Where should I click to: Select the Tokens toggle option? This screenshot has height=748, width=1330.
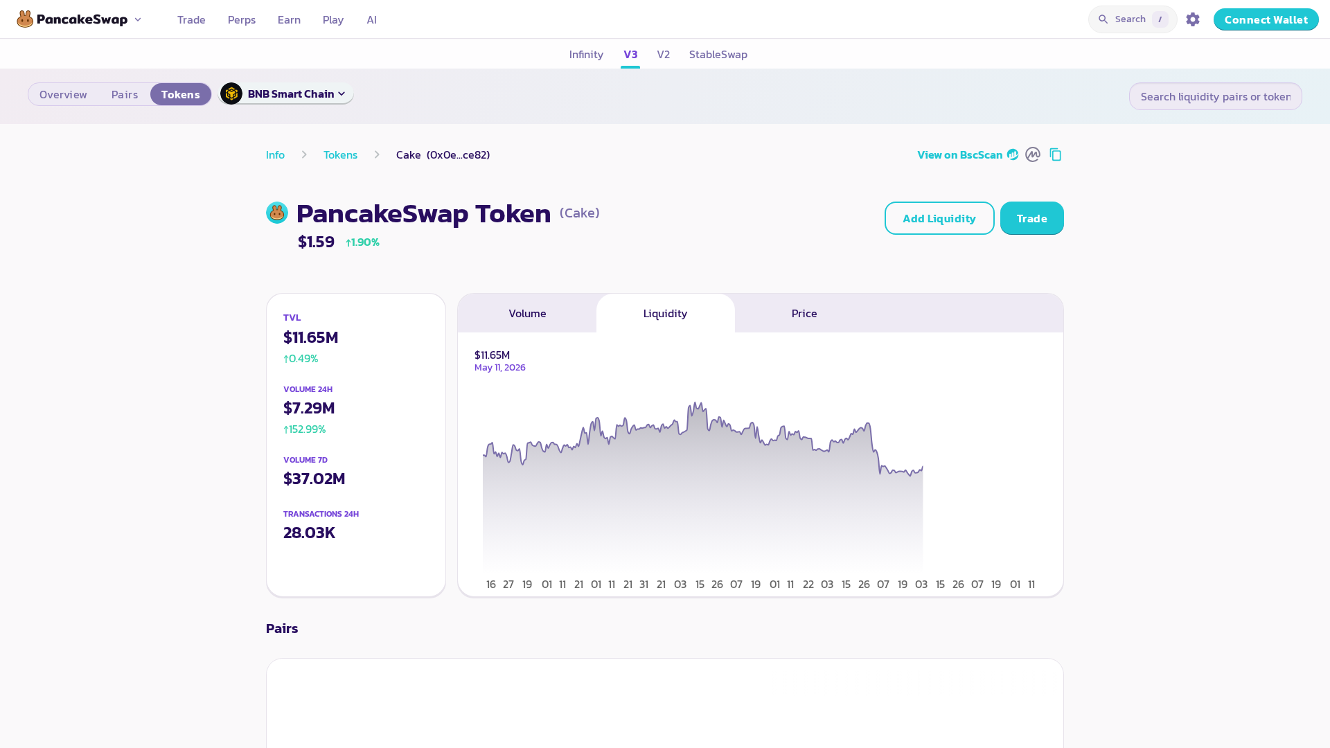[181, 94]
